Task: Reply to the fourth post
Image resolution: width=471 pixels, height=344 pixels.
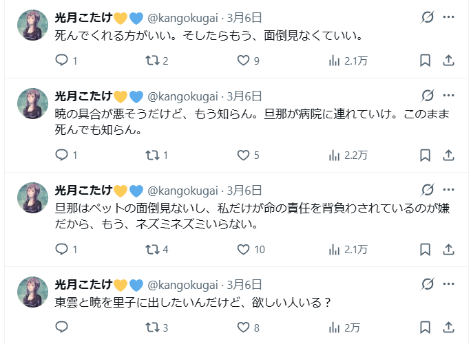Action: pyautogui.click(x=62, y=327)
